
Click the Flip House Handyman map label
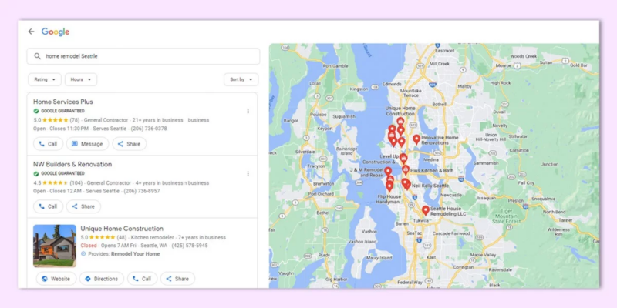coord(389,199)
